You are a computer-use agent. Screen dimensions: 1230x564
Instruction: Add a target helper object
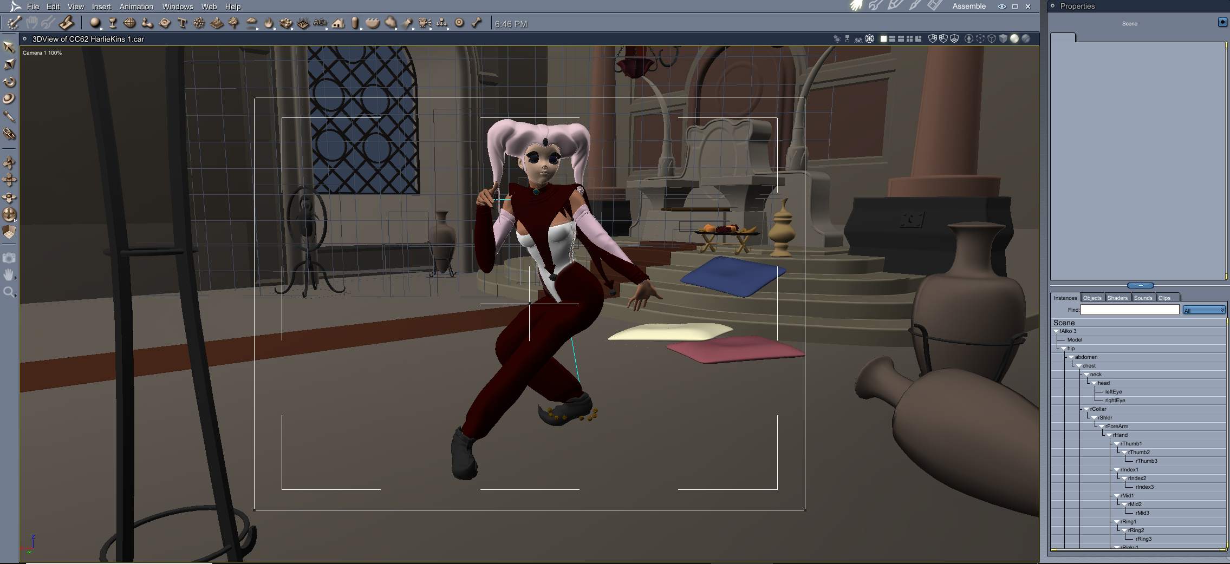coord(459,23)
